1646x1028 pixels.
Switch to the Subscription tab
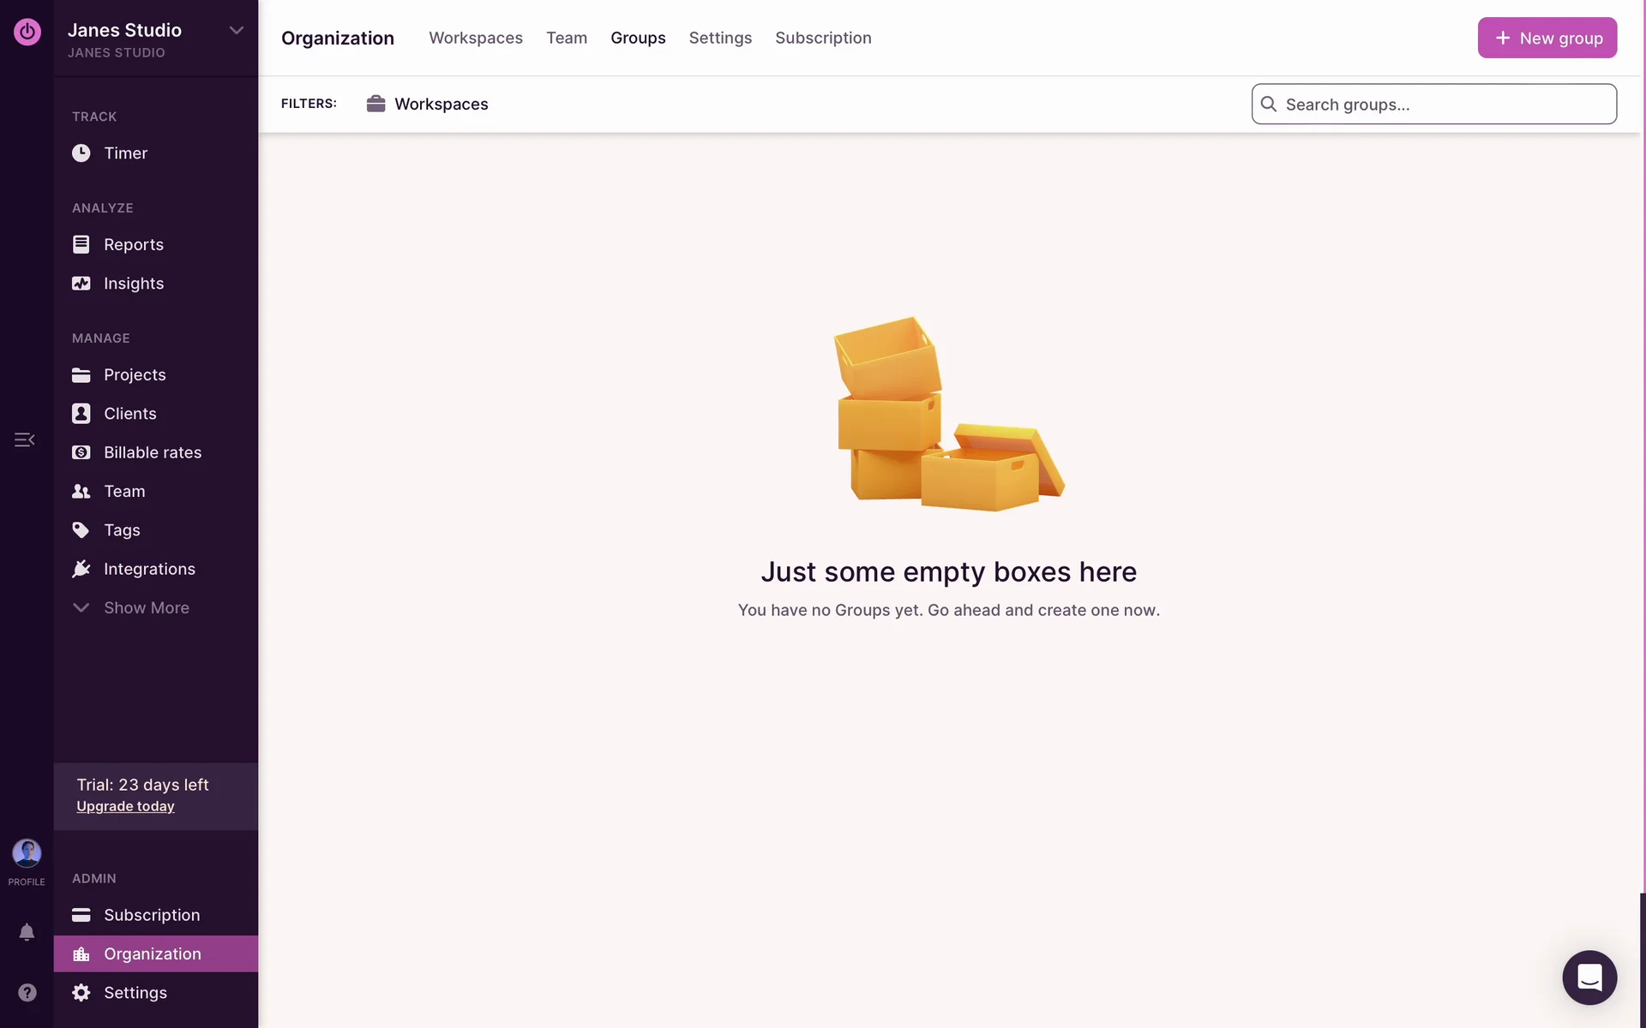pos(822,38)
